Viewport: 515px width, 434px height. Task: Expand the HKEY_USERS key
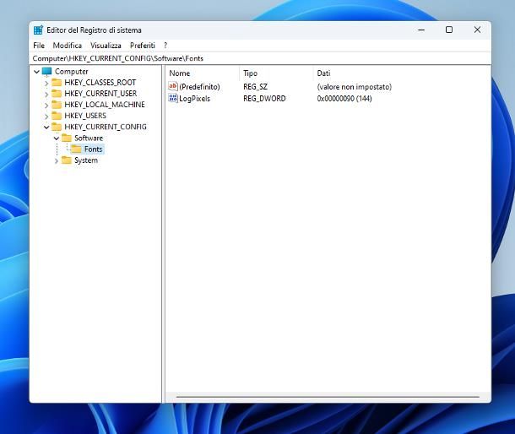point(46,117)
